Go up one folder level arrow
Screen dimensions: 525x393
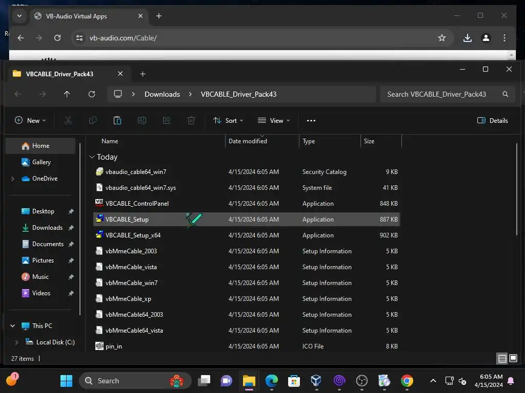(x=67, y=94)
